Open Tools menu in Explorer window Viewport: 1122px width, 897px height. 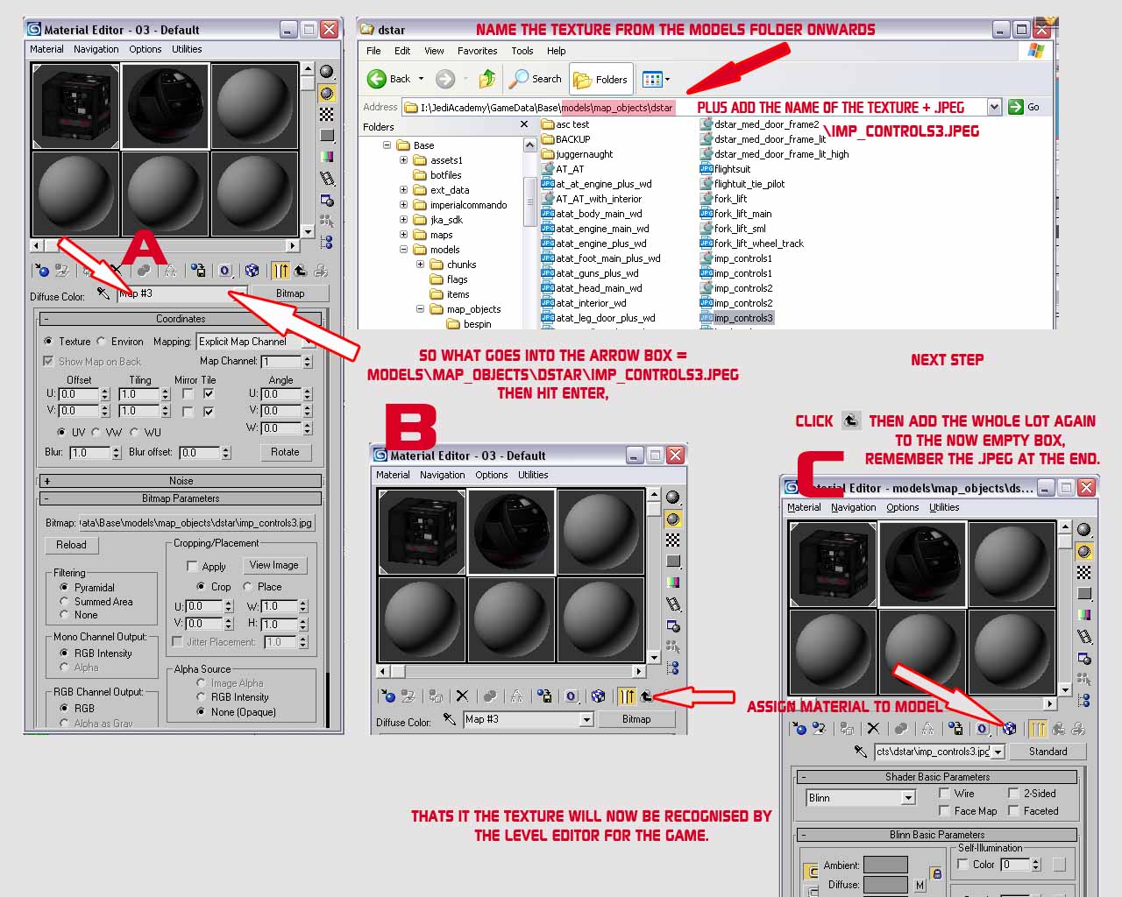point(522,51)
